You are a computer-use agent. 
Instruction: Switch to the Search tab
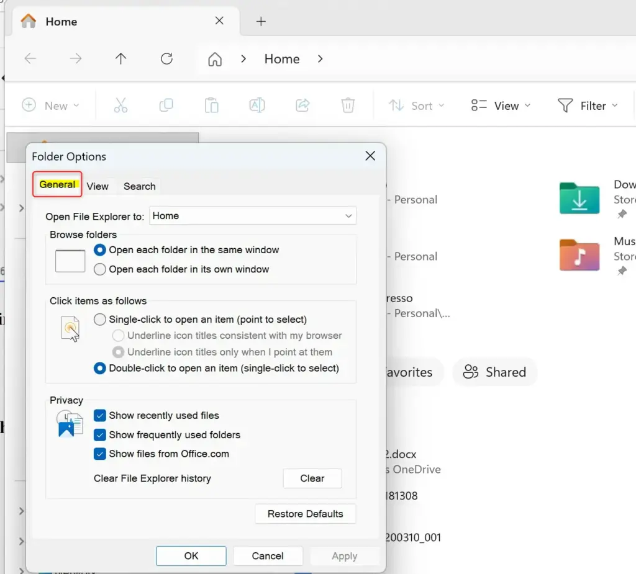click(x=140, y=186)
